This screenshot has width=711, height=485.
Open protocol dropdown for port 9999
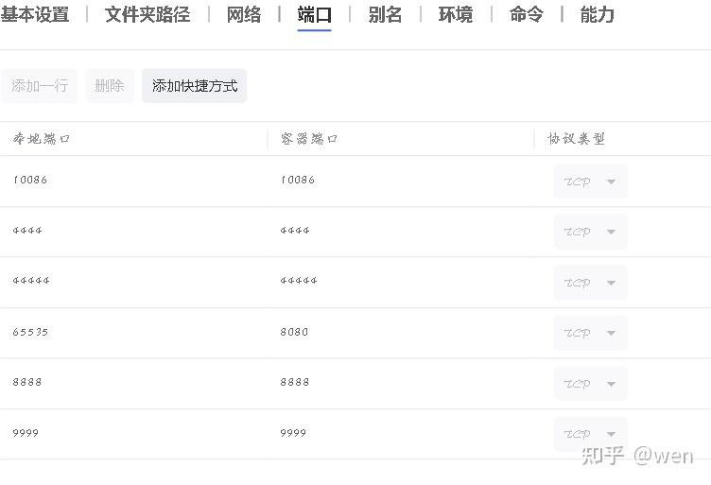590,434
